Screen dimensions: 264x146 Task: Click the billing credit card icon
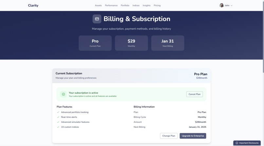97,19
